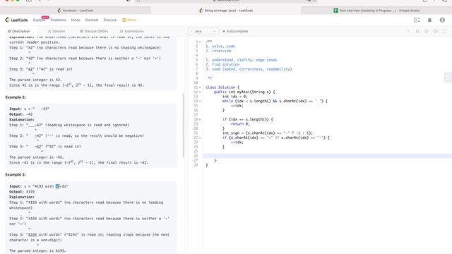Click the 'public int myAtoi(String s) {' line

click(x=244, y=92)
